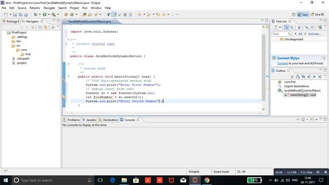
Task: Toggle Categorized view in Task List
Action: 286,27
